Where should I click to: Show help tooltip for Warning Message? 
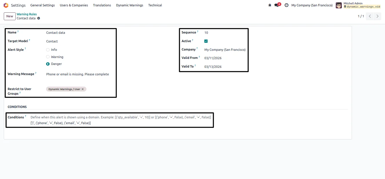pyautogui.click(x=36, y=73)
